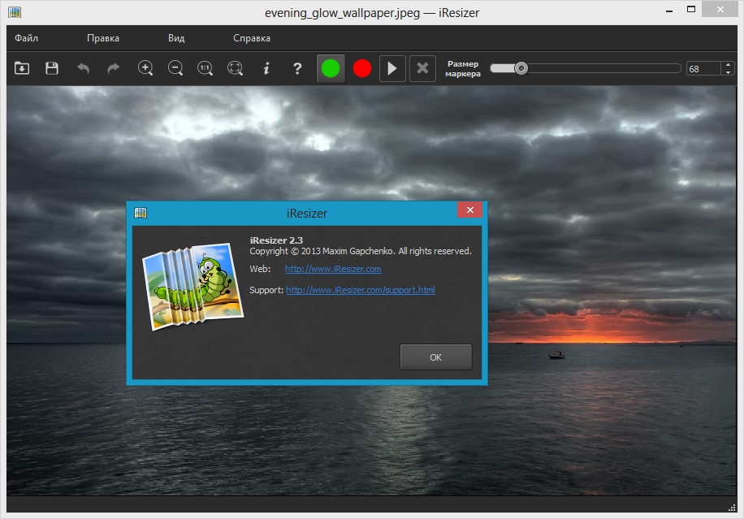Start the resize with the play button

[x=392, y=68]
